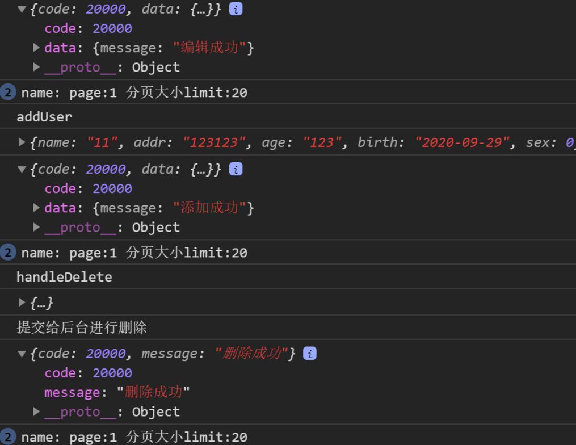Viewport: 576px width, 445px height.
Task: Click the "添加成功" message string
Action: pos(209,208)
